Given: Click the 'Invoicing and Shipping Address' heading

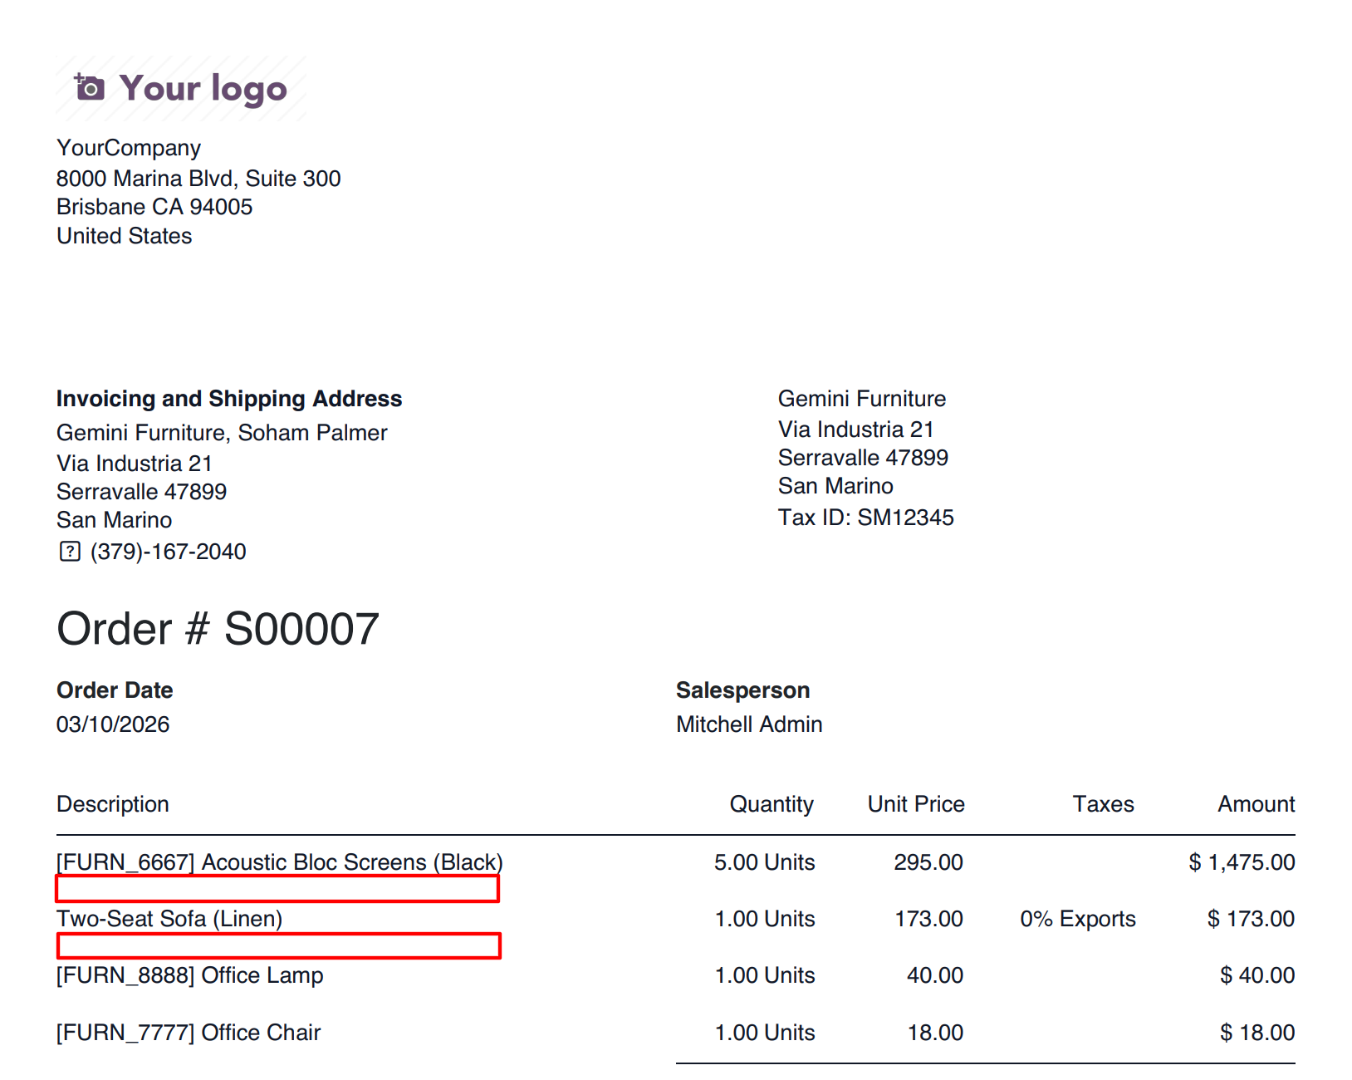Looking at the screenshot, I should click(x=229, y=399).
